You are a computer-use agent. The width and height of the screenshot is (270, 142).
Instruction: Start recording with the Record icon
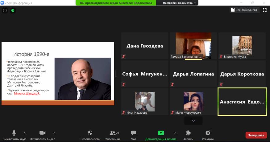point(188,133)
